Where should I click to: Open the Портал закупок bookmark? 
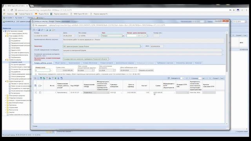(x=99, y=14)
